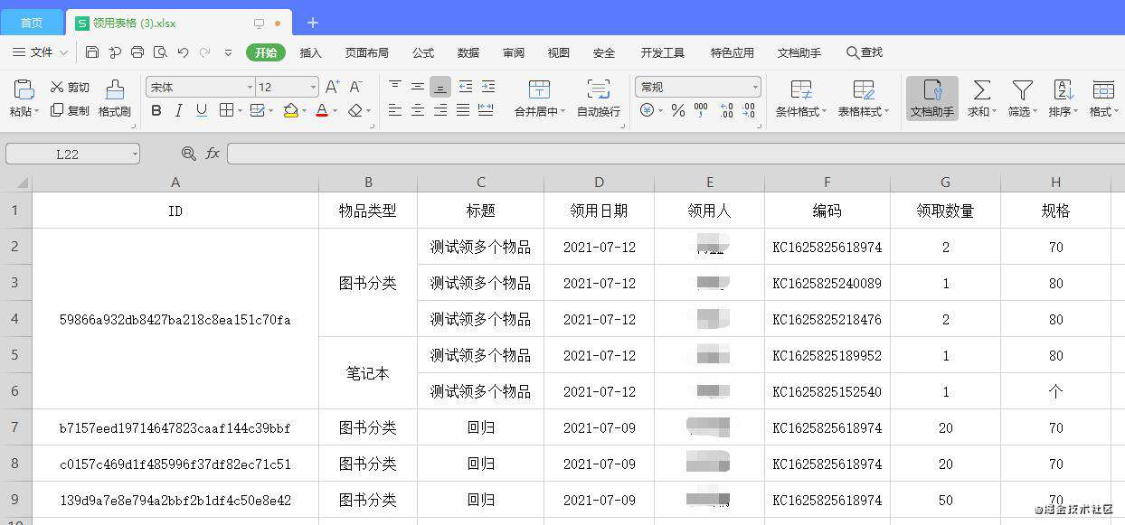Switch to the Data (数据) tab
Viewport: 1125px width, 525px height.
(468, 52)
